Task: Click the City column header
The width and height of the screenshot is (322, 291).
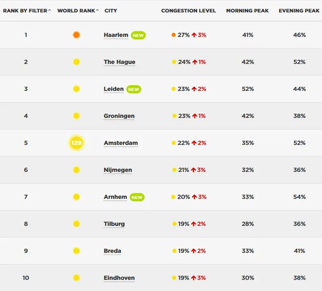Action: click(111, 11)
